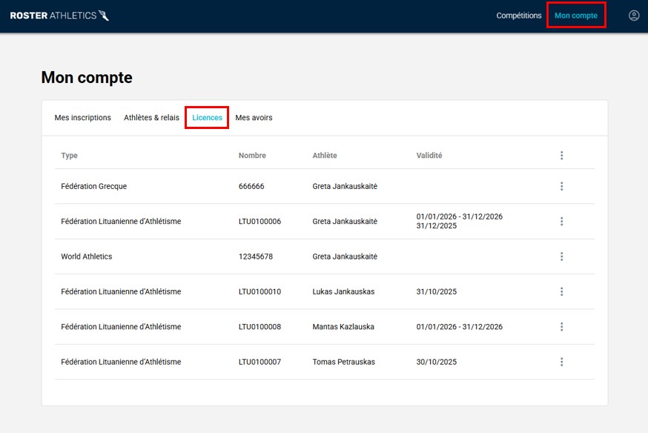Click Greta Jankauskaitė in the 12345678 row
Image resolution: width=648 pixels, height=433 pixels.
click(x=345, y=257)
